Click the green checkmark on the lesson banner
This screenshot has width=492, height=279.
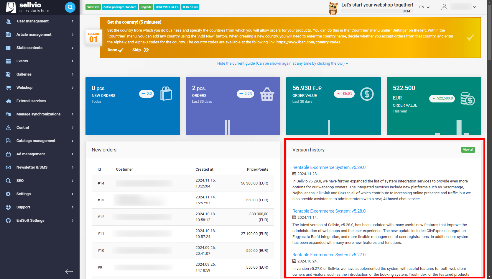[470, 37]
